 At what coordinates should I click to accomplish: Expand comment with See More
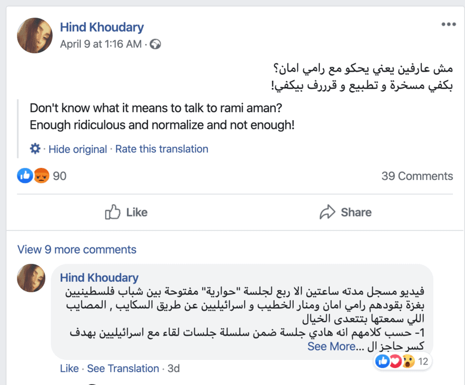point(331,346)
